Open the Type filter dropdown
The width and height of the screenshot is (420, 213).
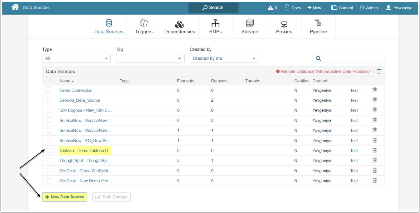point(76,58)
